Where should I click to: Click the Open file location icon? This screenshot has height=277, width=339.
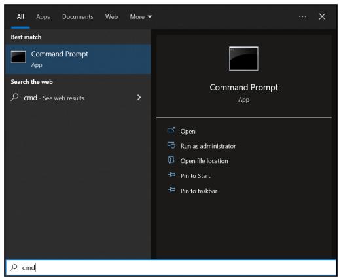point(171,160)
